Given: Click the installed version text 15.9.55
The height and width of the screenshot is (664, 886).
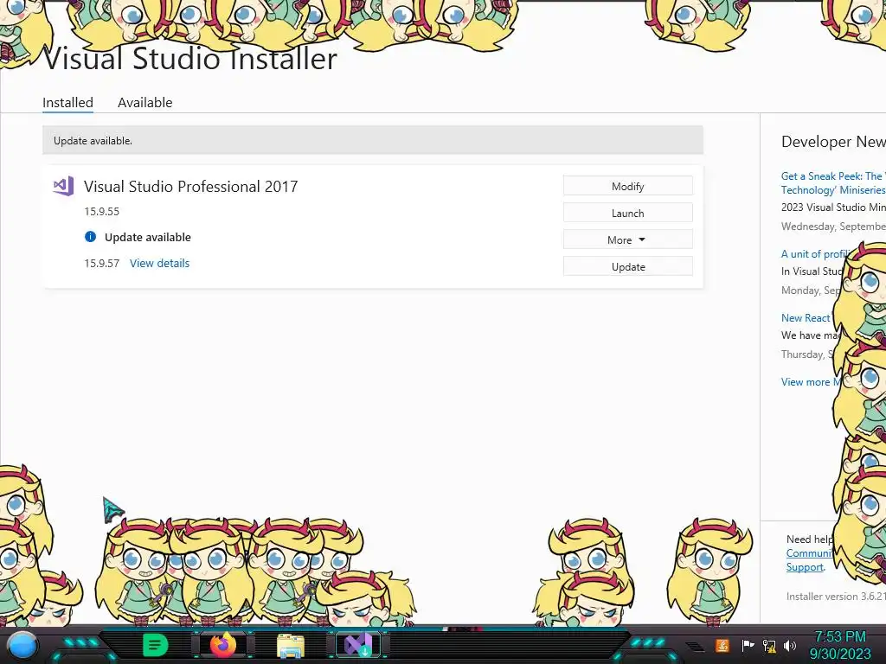Looking at the screenshot, I should point(102,211).
